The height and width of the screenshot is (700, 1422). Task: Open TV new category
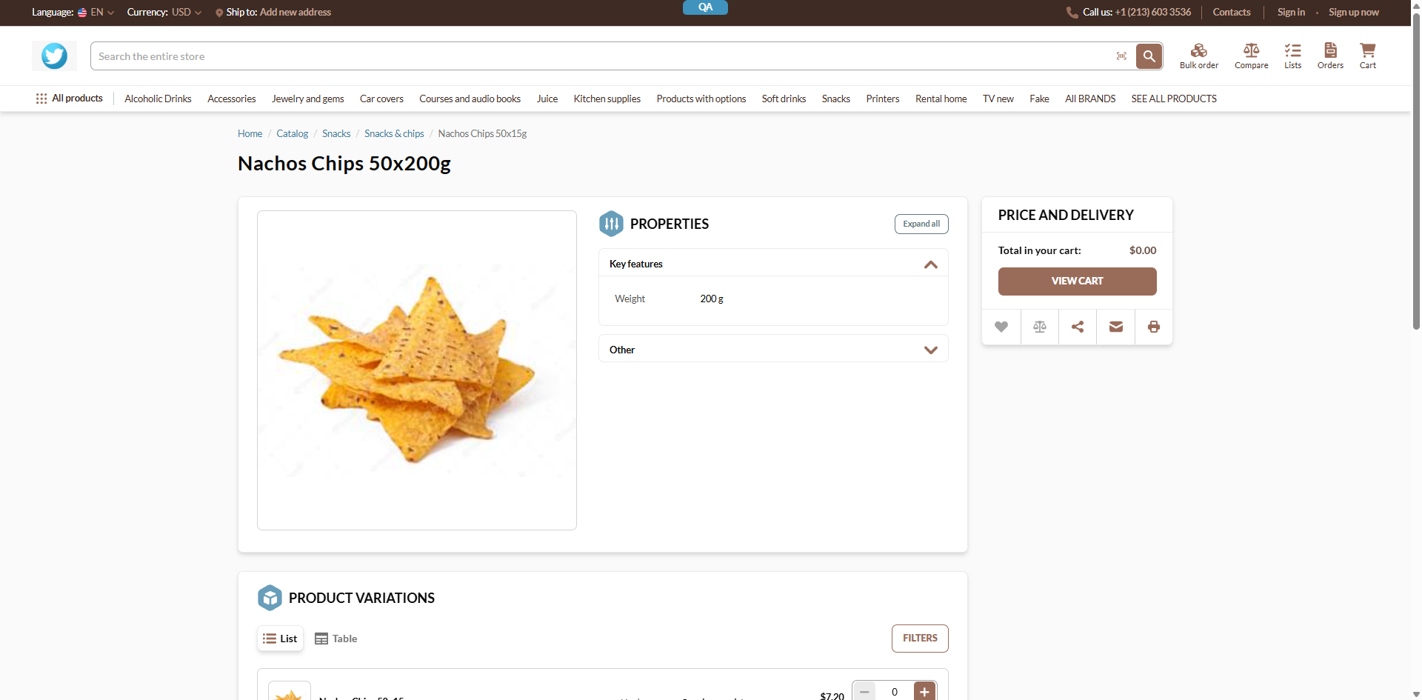998,99
